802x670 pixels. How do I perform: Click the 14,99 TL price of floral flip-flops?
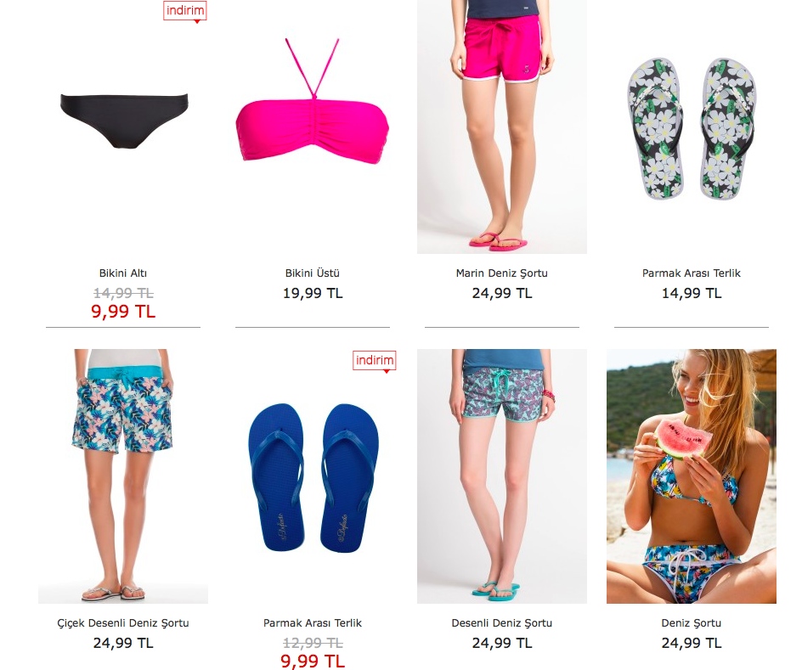point(692,293)
